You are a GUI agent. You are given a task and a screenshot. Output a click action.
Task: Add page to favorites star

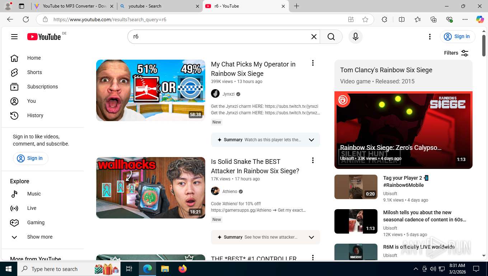point(365,19)
